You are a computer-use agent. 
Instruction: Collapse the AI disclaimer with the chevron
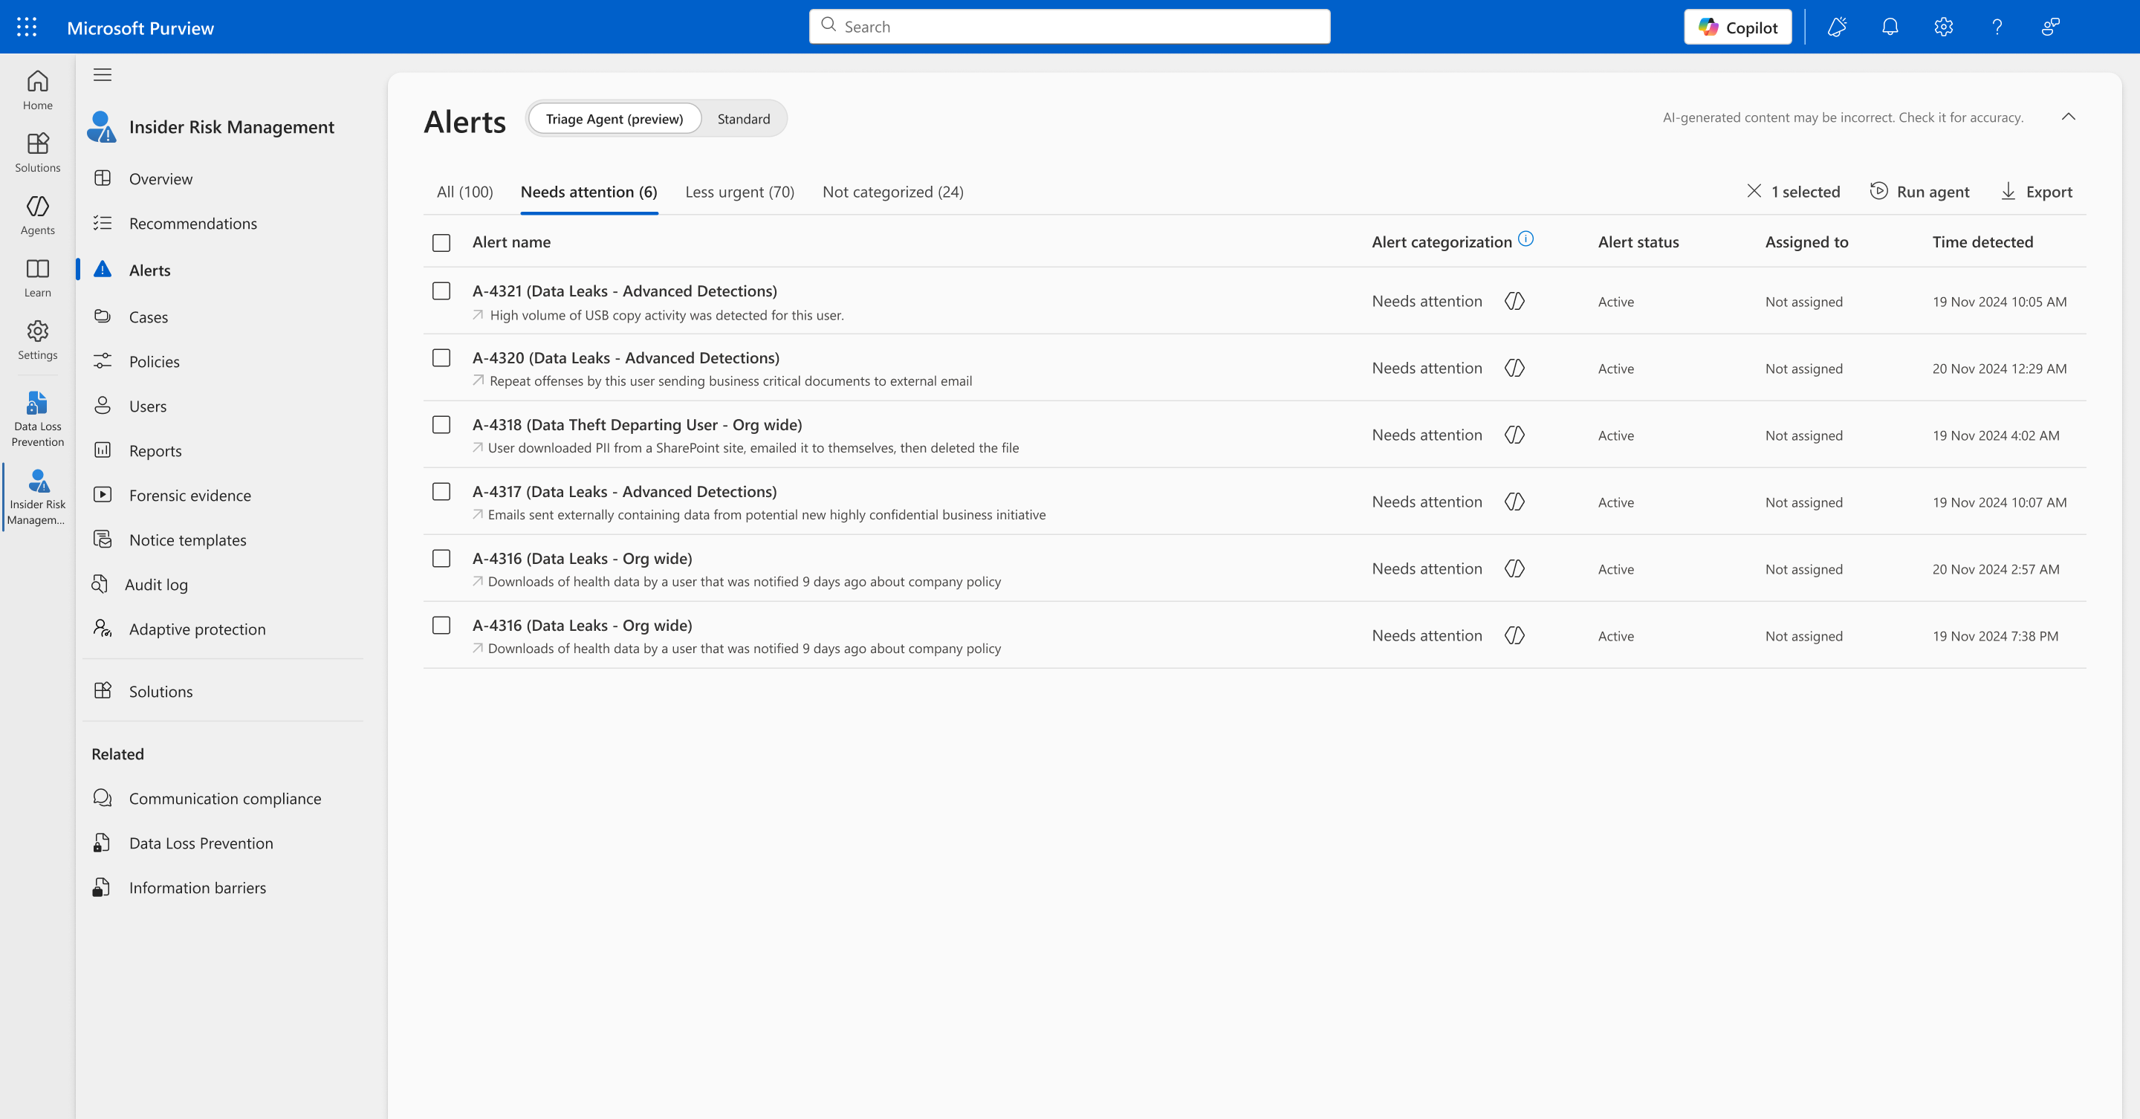[2069, 117]
